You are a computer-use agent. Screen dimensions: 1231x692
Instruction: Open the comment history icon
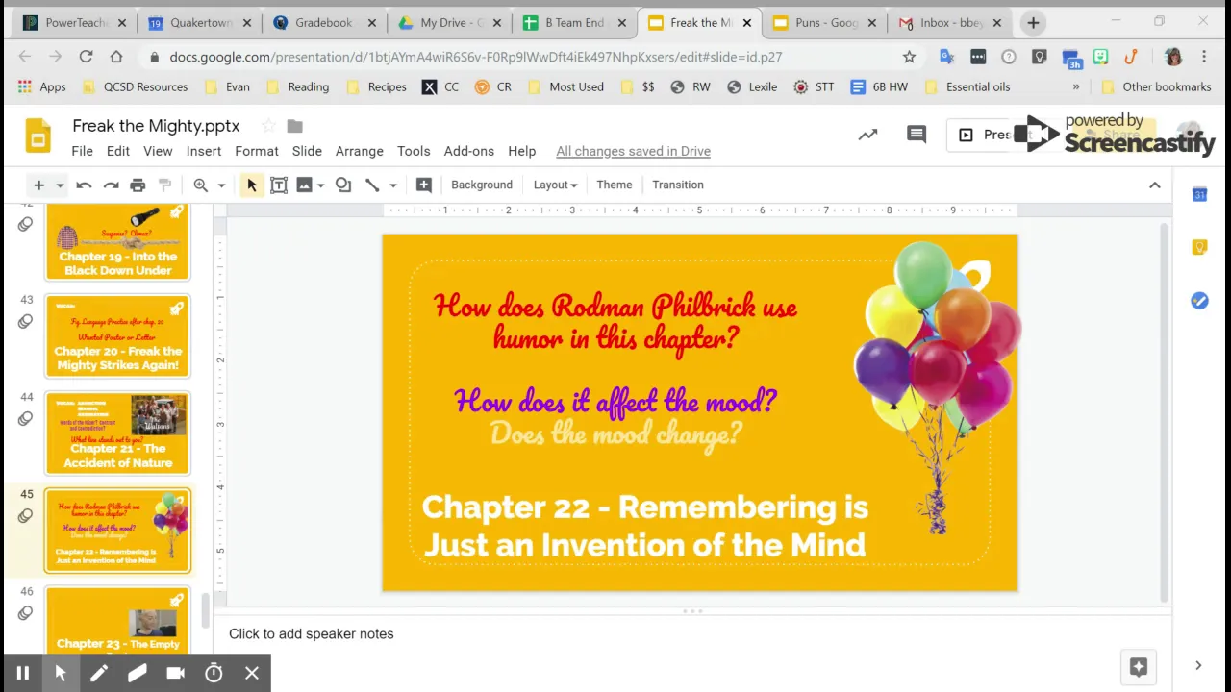917,135
